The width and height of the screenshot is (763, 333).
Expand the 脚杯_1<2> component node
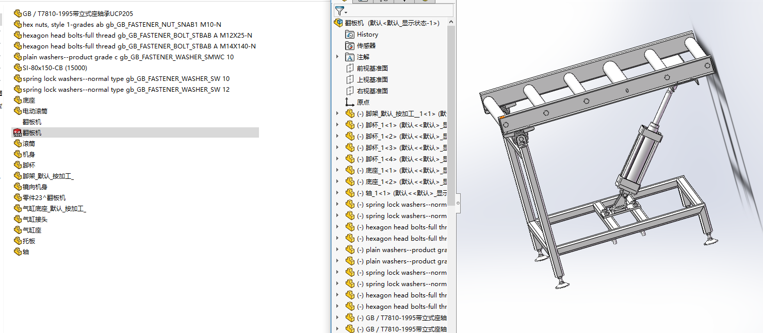tap(338, 137)
